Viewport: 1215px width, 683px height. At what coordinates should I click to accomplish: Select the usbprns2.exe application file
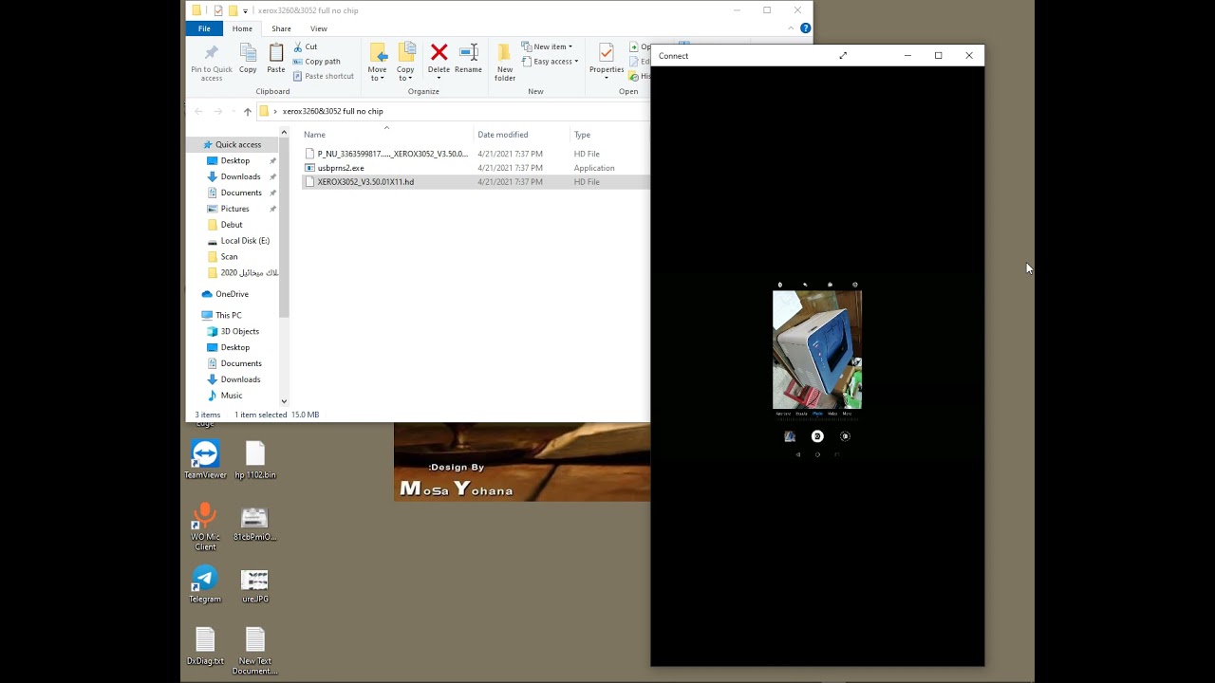click(x=475, y=168)
